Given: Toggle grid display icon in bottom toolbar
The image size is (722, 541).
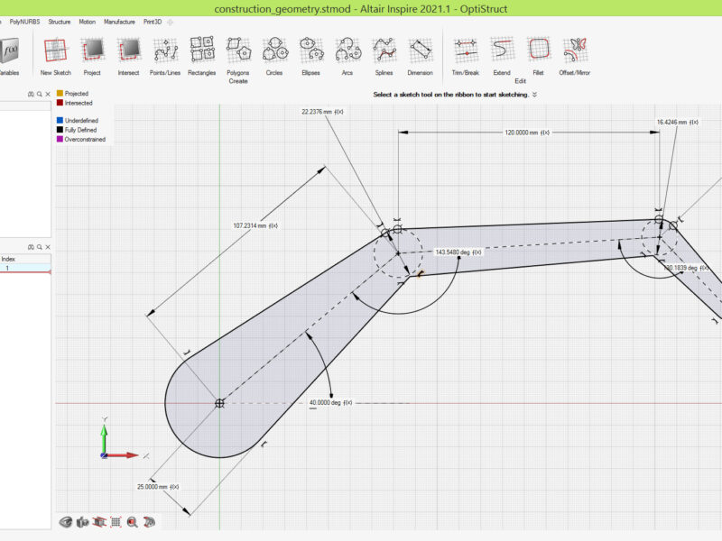Looking at the screenshot, I should (x=116, y=522).
